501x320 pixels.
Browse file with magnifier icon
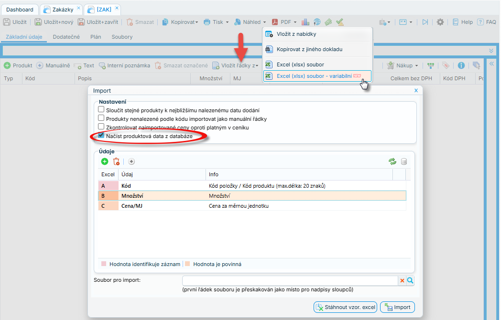pos(410,281)
